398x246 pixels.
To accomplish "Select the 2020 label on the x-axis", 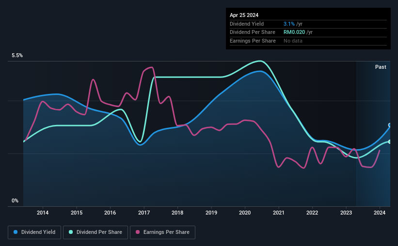I will 245,213.
